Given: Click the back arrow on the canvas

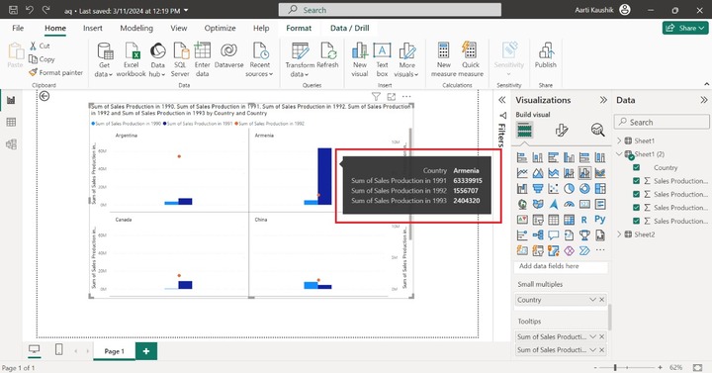Looking at the screenshot, I should click(44, 96).
